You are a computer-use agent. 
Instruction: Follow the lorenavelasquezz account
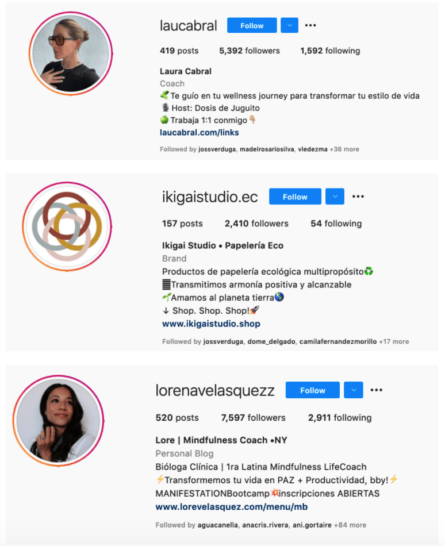point(313,390)
